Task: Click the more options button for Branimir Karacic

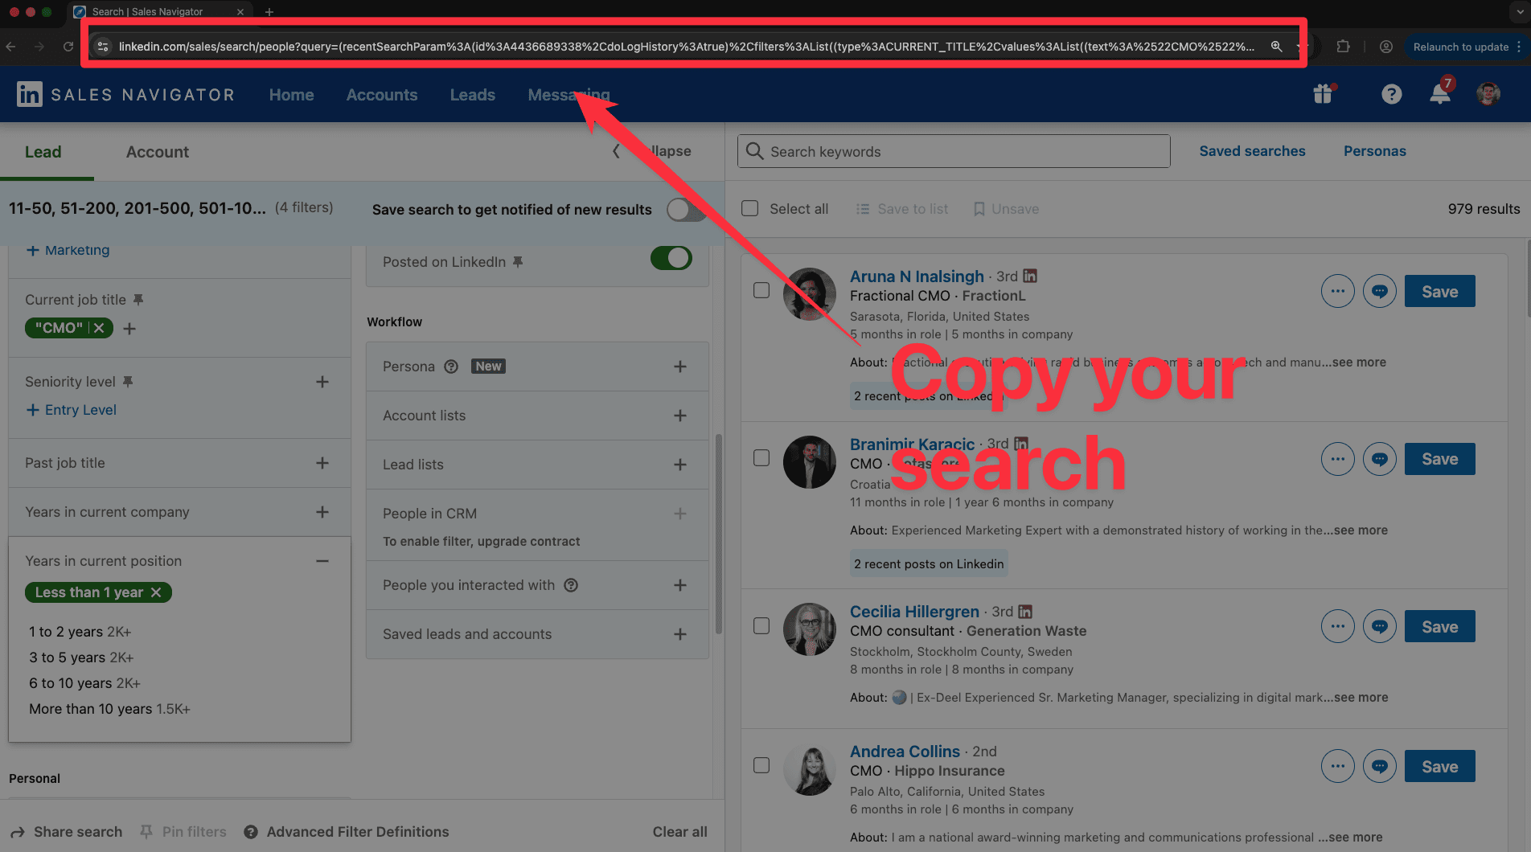Action: 1338,459
